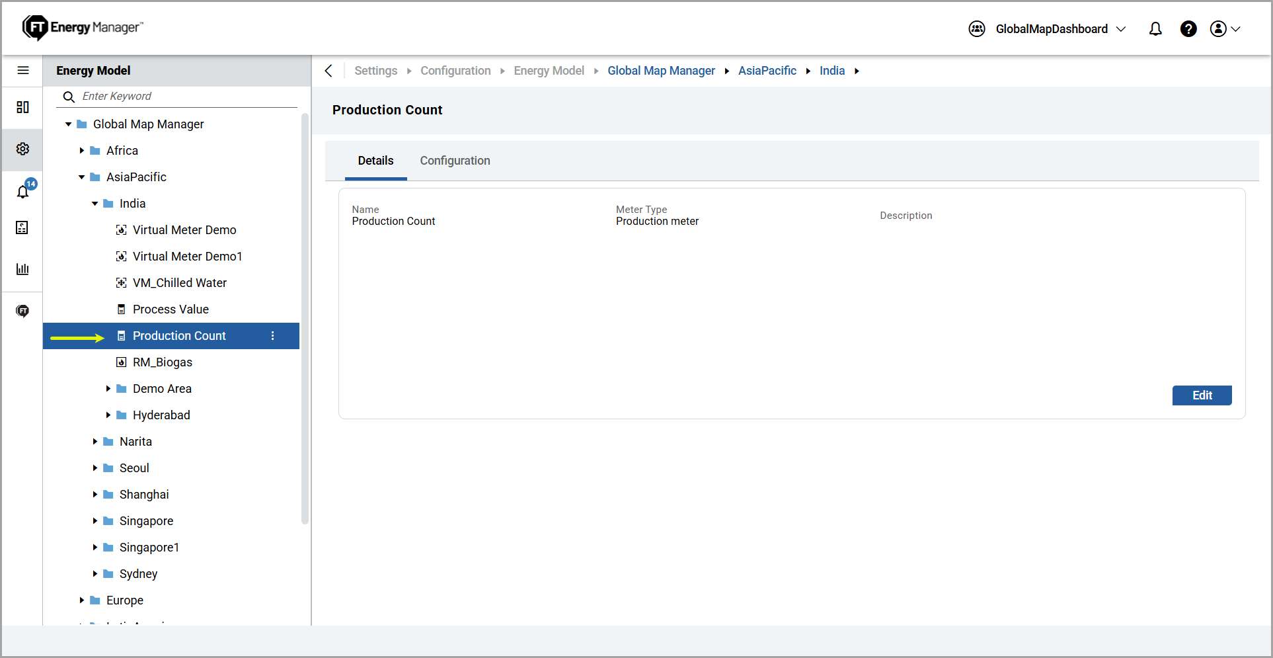Click the Configuration breadcrumb

click(455, 71)
